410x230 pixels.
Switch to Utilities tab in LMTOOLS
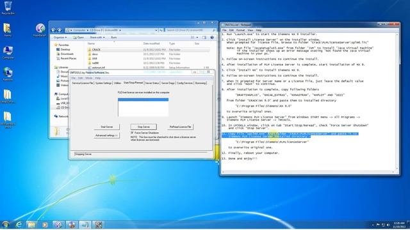point(117,83)
